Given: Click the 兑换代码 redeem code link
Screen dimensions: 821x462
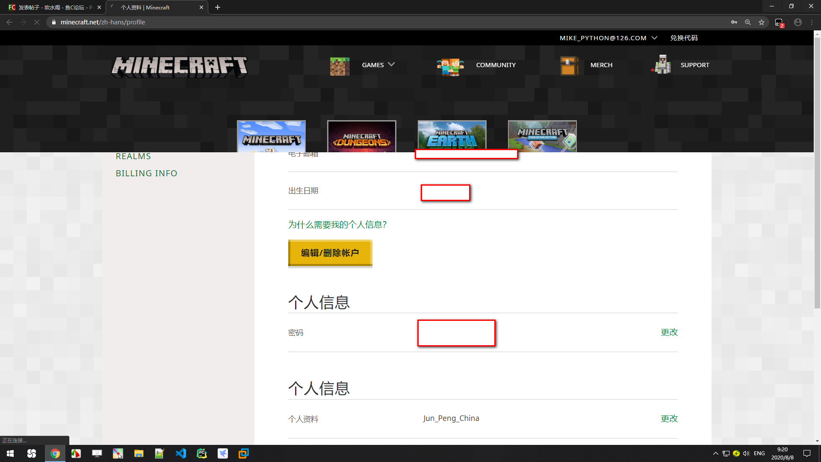Looking at the screenshot, I should 684,38.
